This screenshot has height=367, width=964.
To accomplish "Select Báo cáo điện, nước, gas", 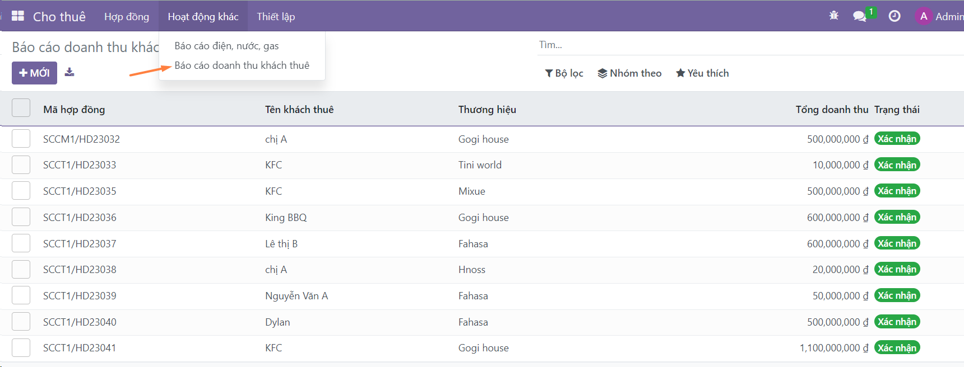I will click(226, 46).
